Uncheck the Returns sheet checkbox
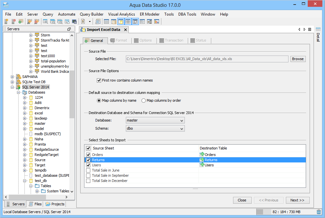Viewport: 325px width, 218px height. coord(88,160)
